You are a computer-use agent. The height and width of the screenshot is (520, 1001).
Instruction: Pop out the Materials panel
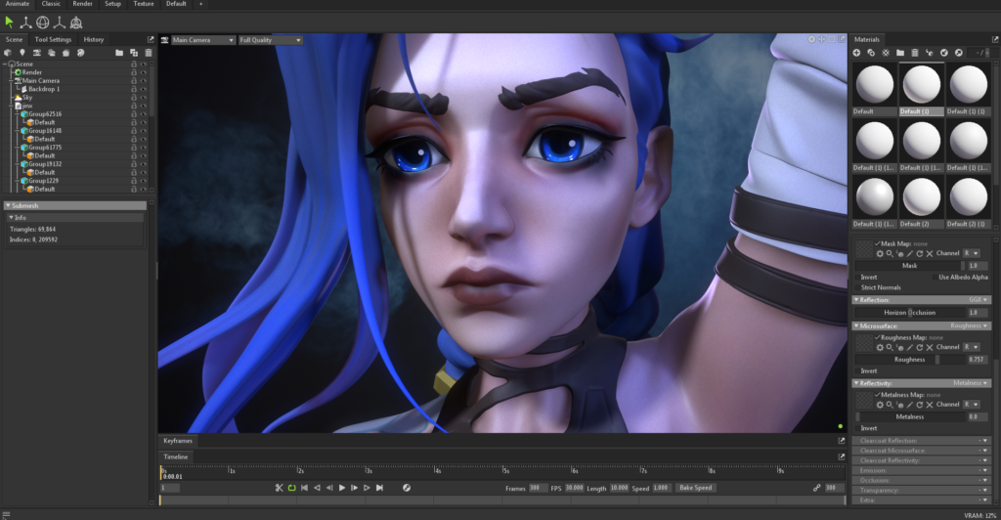[x=993, y=39]
